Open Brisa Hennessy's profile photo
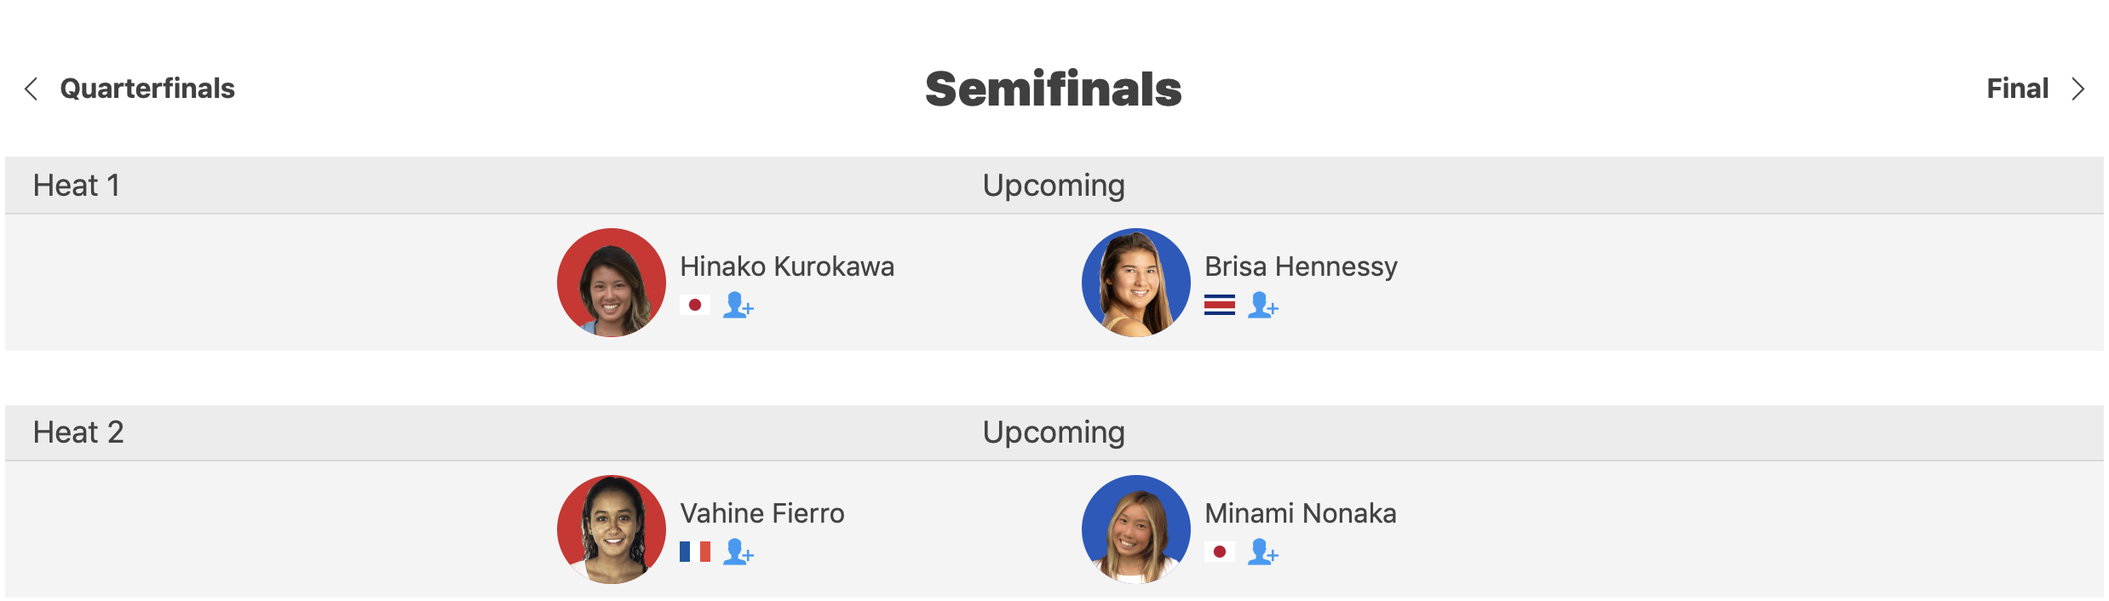 point(1136,283)
